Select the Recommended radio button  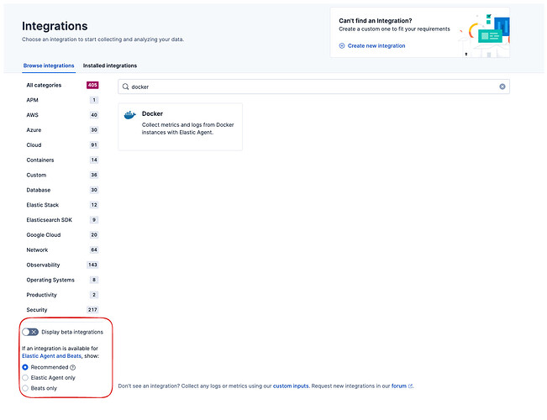tap(25, 367)
